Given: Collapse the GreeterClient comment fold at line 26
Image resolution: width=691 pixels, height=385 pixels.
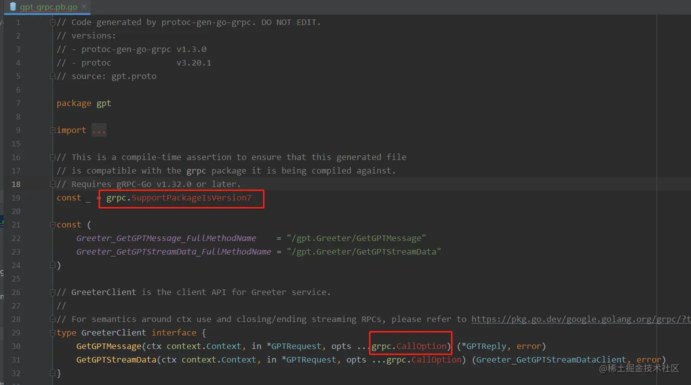Looking at the screenshot, I should 52,292.
